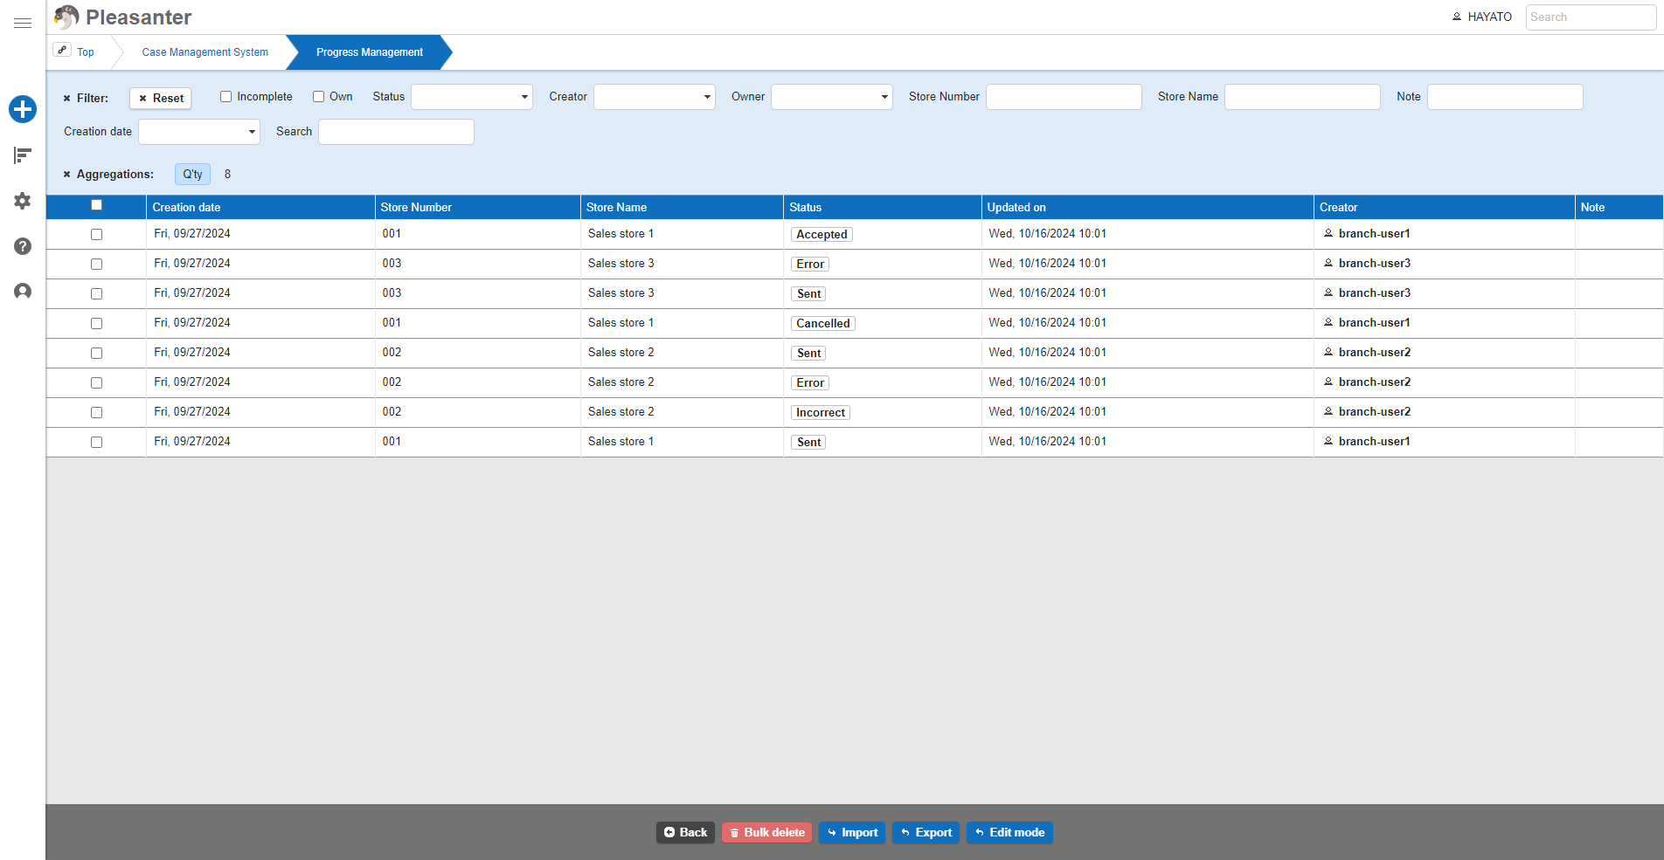Screen dimensions: 1664x860
Task: Click the Back button
Action: coord(686,833)
